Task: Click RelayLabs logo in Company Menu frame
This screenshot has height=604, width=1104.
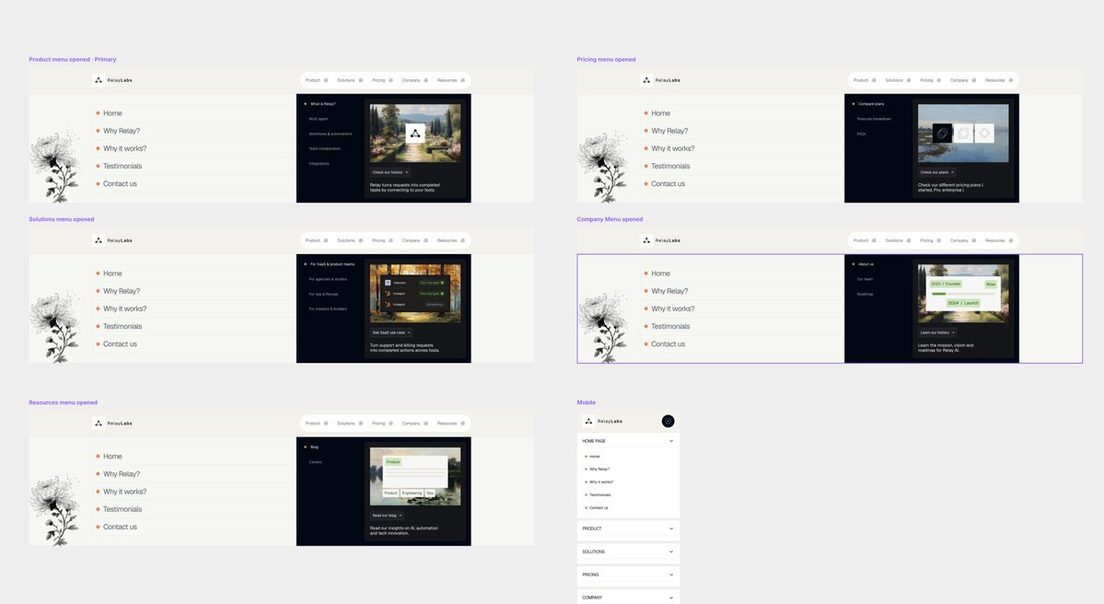Action: [660, 240]
